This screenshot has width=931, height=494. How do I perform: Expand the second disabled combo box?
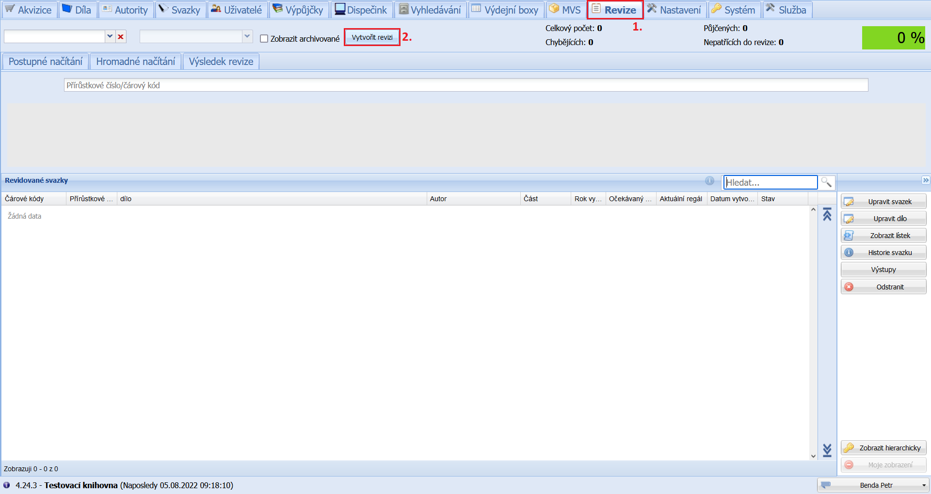click(x=247, y=36)
